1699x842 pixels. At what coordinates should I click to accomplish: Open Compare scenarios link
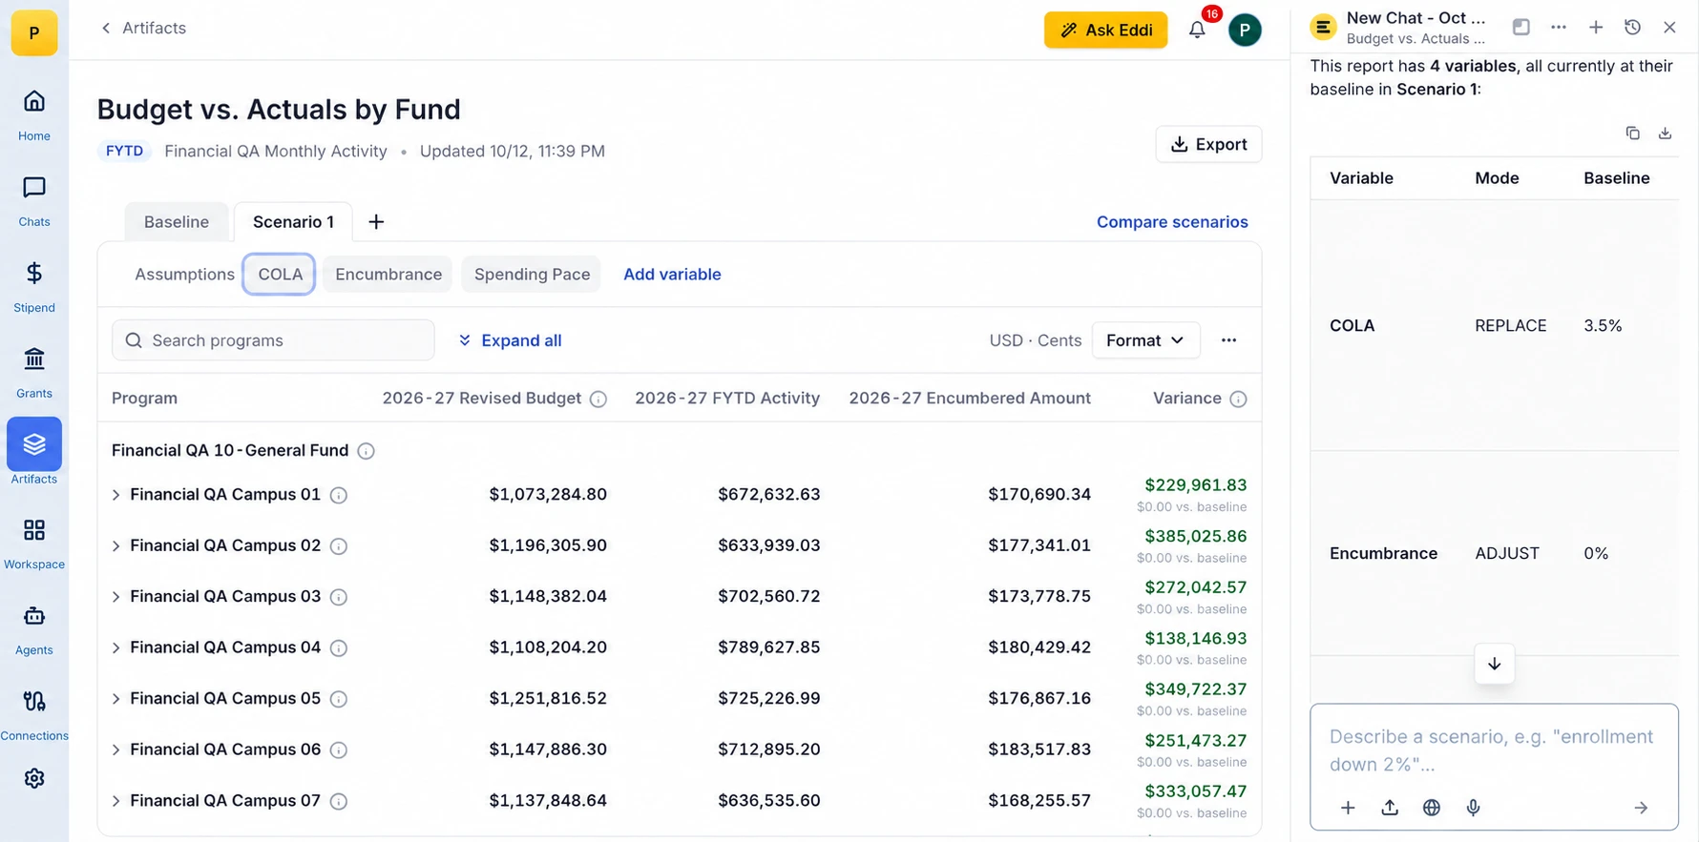(1172, 221)
